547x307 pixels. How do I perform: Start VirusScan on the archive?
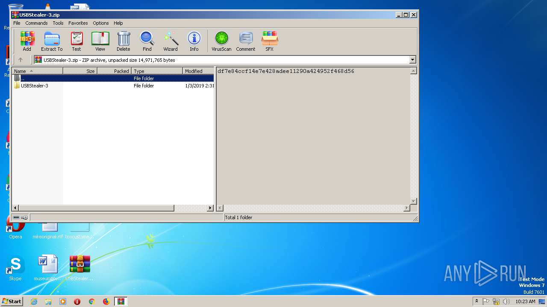[221, 41]
